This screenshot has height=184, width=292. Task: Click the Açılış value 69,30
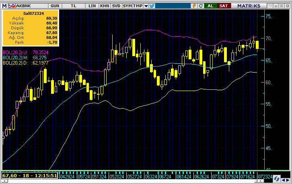[x=52, y=18]
